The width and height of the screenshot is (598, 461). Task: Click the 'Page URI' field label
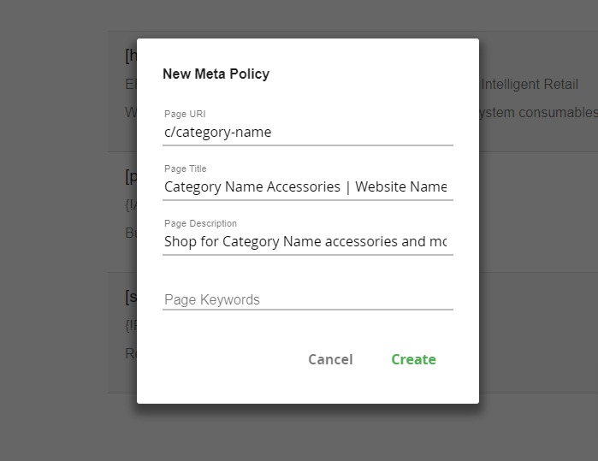coord(185,114)
